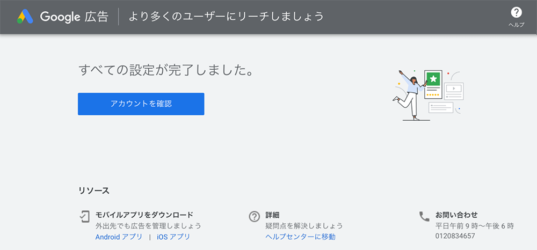Screen dimensions: 537x250
Task: Click the phone number 0120834657
Action: [455, 236]
